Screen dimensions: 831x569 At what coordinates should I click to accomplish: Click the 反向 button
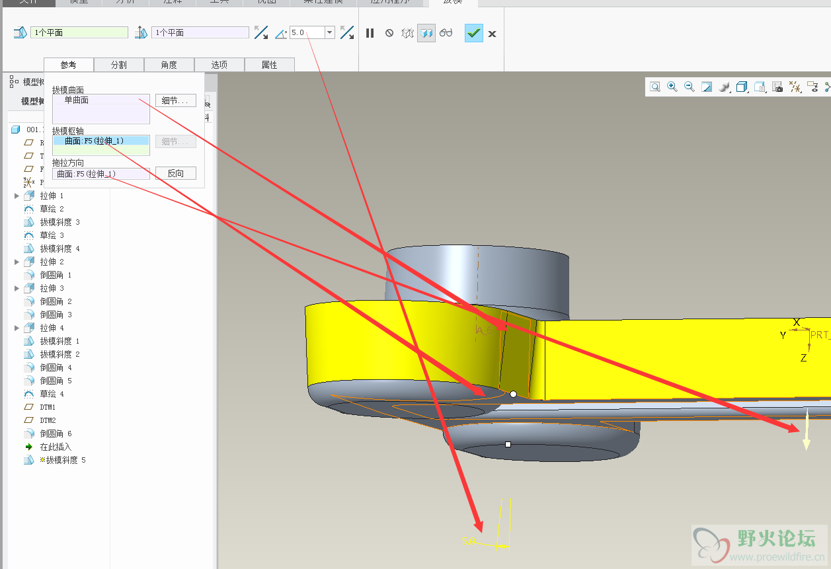point(176,173)
